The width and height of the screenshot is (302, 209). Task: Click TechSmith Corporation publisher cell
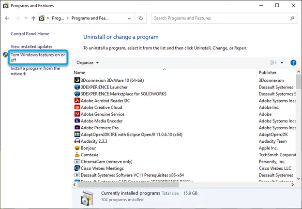point(277,155)
